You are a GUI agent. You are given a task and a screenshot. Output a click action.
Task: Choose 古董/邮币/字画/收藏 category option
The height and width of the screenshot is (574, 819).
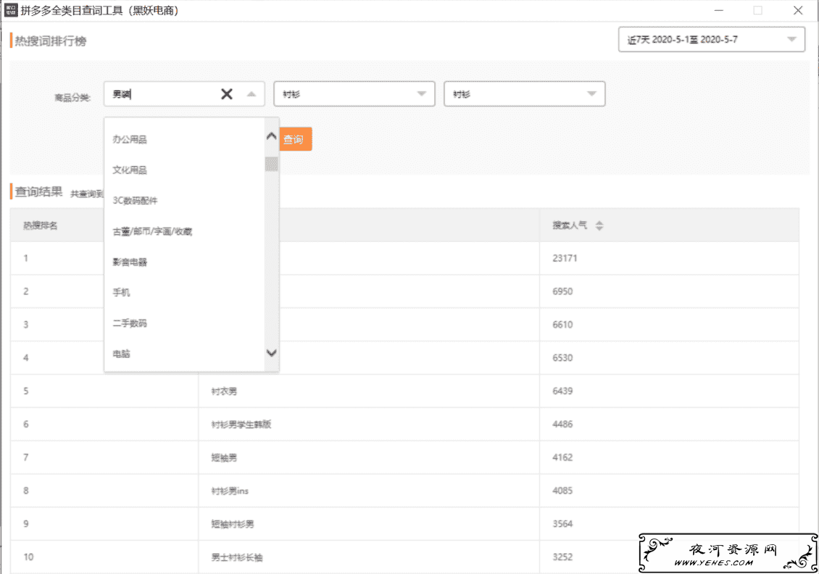pyautogui.click(x=152, y=231)
